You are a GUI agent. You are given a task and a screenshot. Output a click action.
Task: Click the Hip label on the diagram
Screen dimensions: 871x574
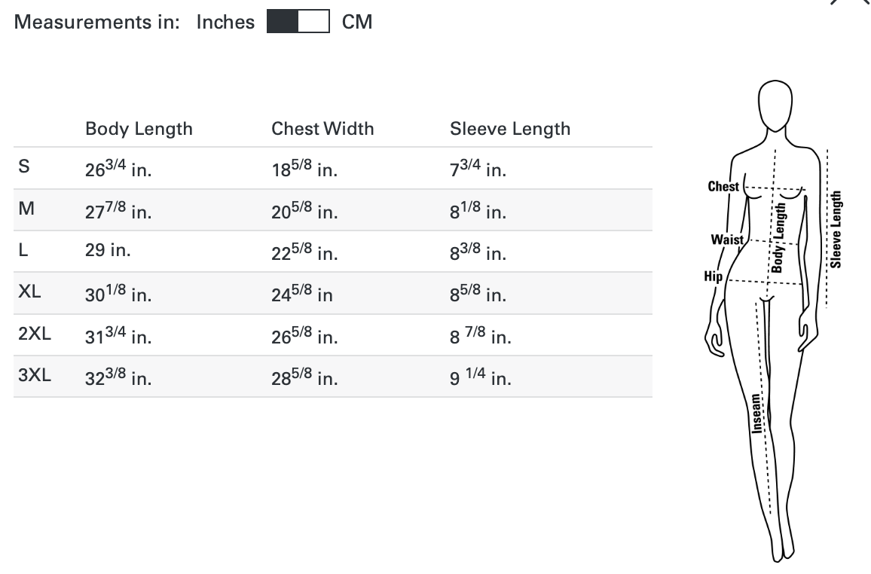(713, 276)
